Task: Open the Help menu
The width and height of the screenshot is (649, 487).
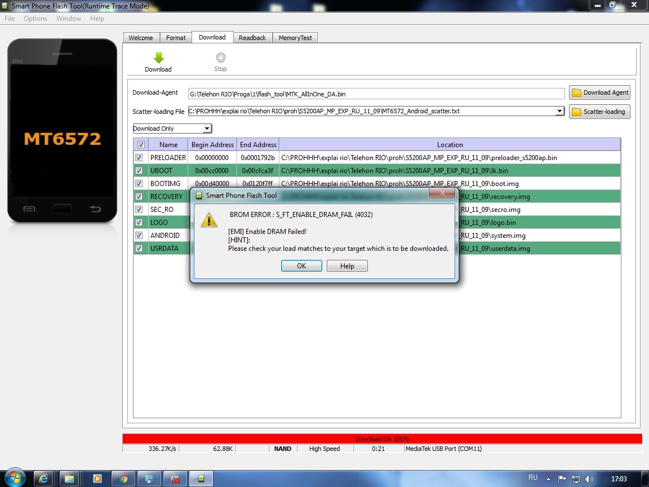Action: tap(97, 19)
